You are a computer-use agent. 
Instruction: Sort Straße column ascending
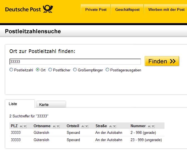(x=111, y=126)
